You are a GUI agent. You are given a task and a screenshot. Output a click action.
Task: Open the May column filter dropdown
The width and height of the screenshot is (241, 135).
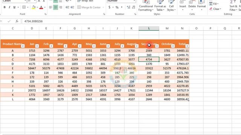pos(94,46)
